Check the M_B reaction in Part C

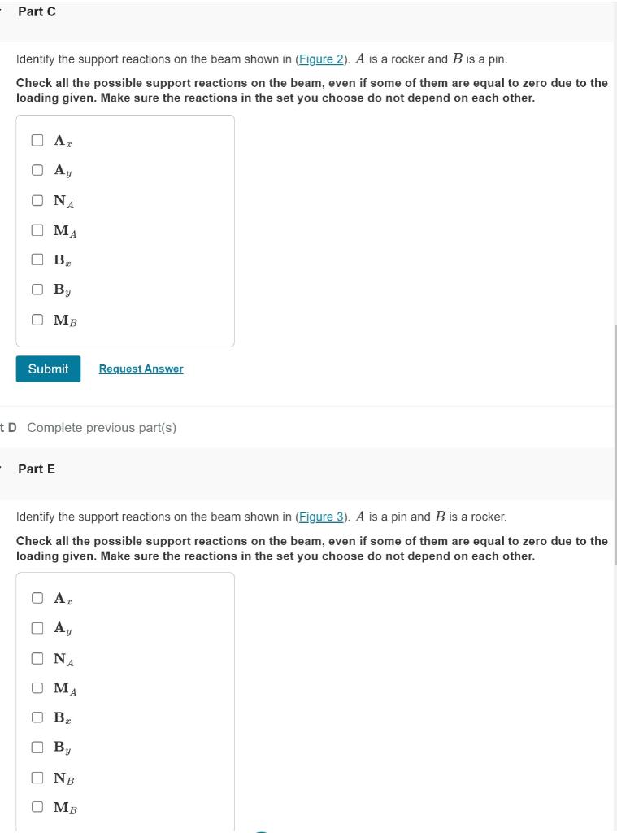pos(37,319)
